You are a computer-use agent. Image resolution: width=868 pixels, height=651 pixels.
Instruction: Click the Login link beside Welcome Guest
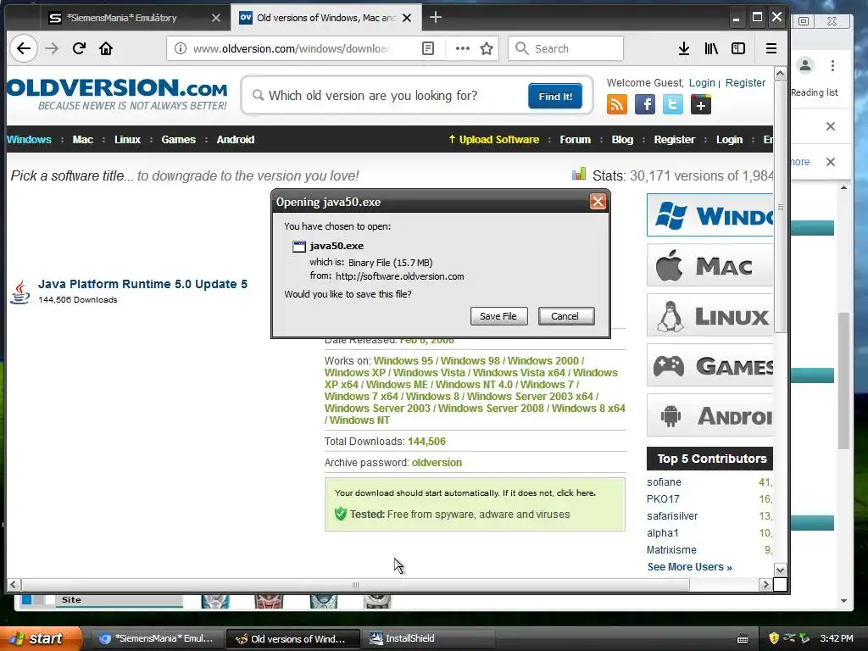click(702, 82)
